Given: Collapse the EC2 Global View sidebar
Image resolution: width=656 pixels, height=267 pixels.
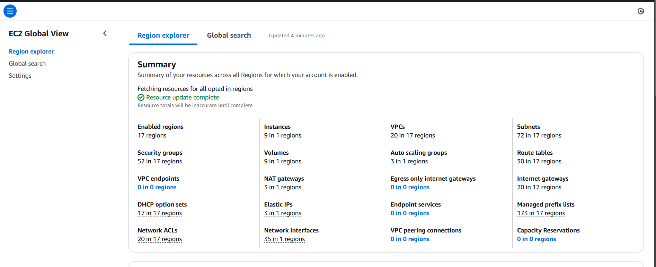Looking at the screenshot, I should click(105, 33).
